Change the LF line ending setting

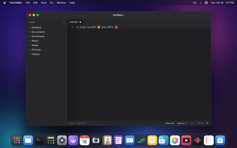[x=207, y=123]
